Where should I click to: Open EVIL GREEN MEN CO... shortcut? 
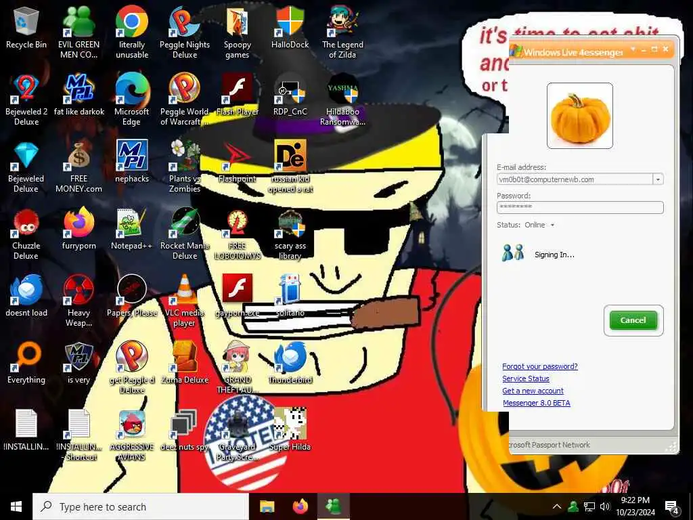[79, 32]
